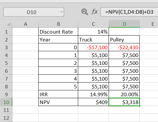Image resolution: width=158 pixels, height=122 pixels.
Task: Select empty cell D1
Action: click(124, 32)
